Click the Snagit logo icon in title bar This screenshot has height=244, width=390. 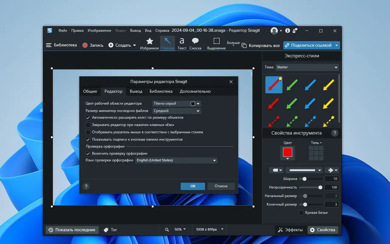pyautogui.click(x=50, y=30)
